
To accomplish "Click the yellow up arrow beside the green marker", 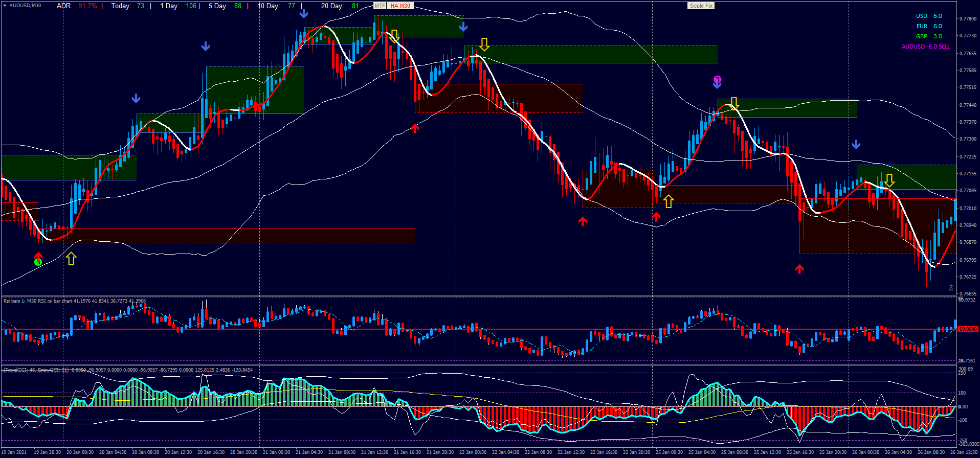I will pyautogui.click(x=71, y=259).
